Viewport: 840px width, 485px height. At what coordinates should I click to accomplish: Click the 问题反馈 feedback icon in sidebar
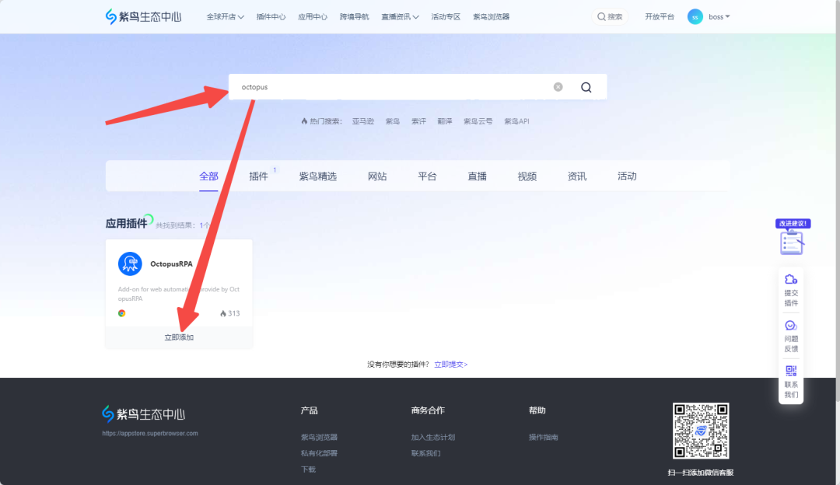click(791, 326)
